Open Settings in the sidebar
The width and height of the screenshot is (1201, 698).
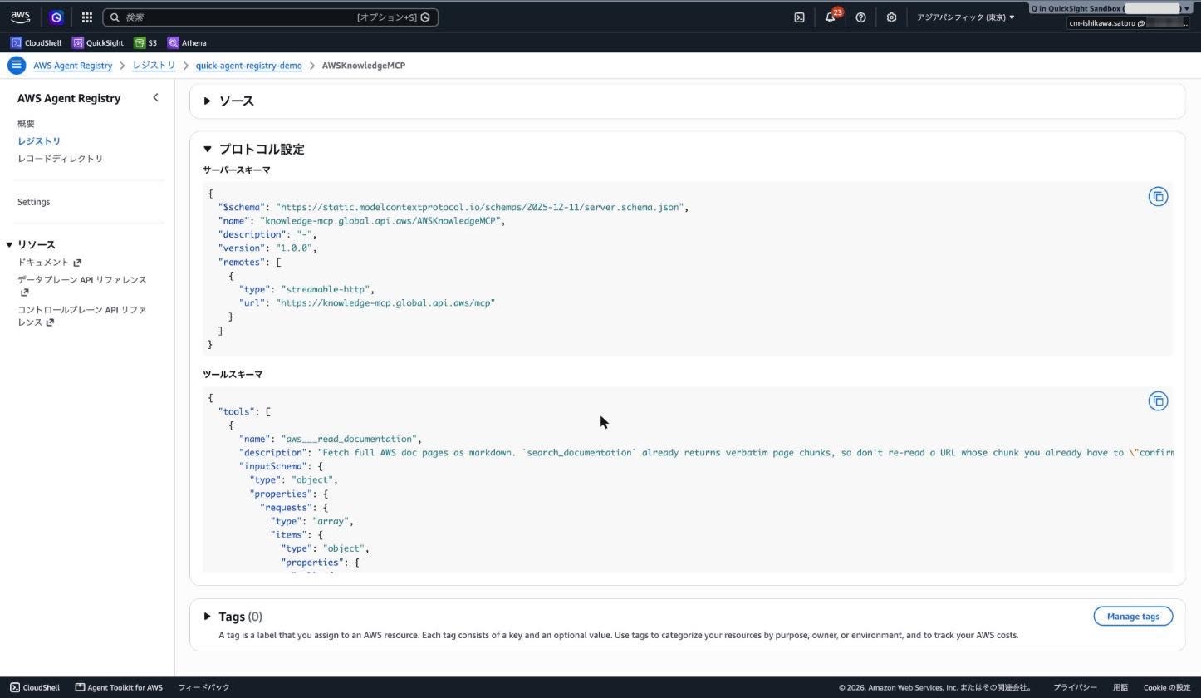[x=33, y=202]
